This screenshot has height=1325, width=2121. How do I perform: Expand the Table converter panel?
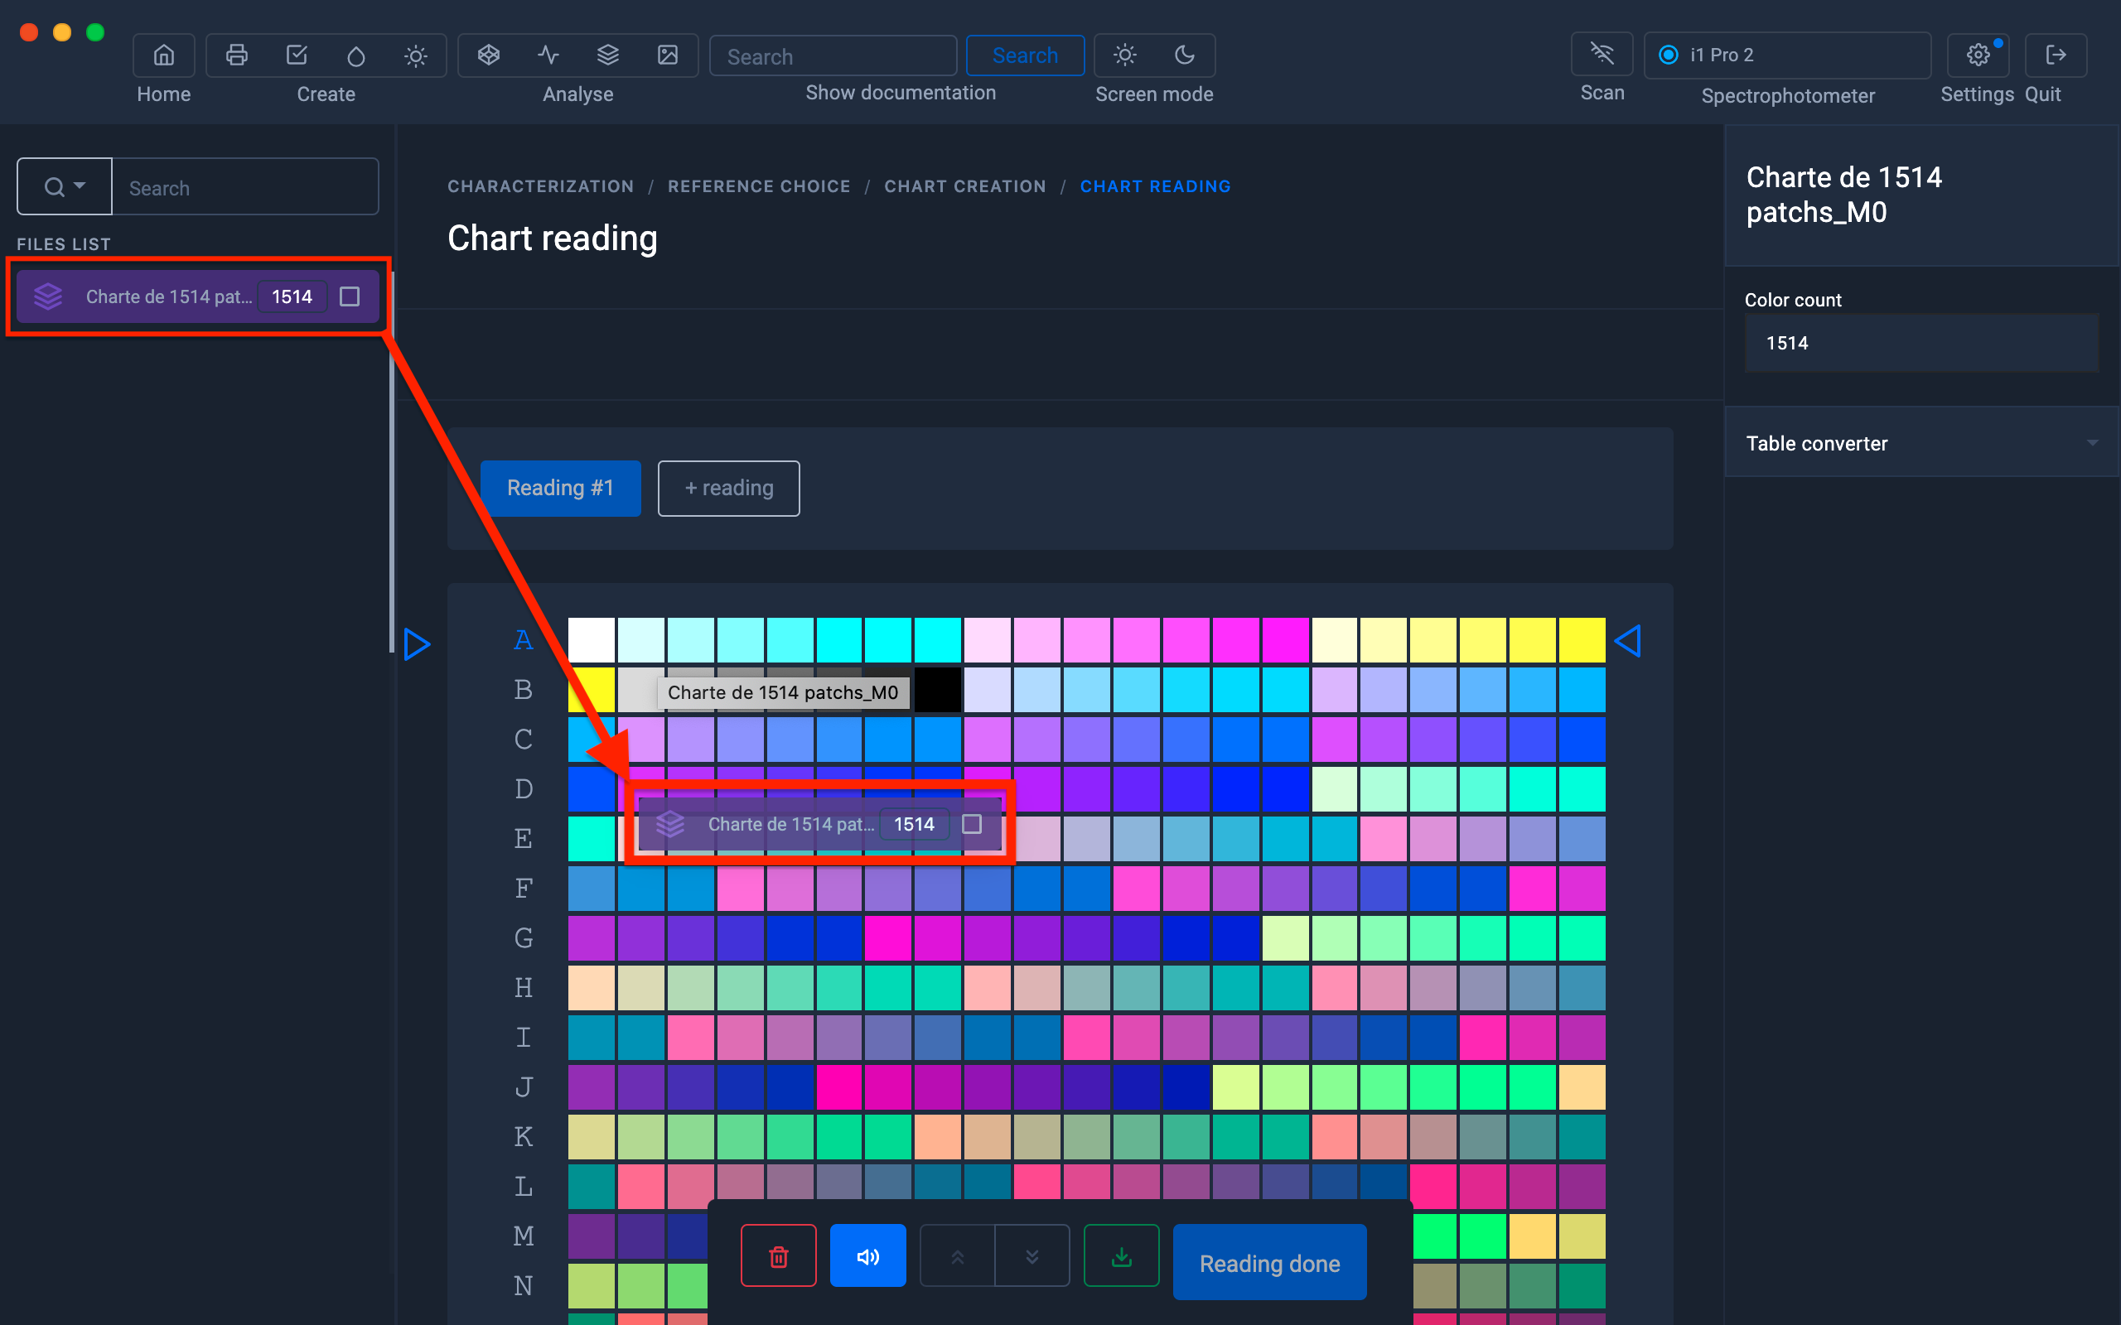pos(1921,442)
